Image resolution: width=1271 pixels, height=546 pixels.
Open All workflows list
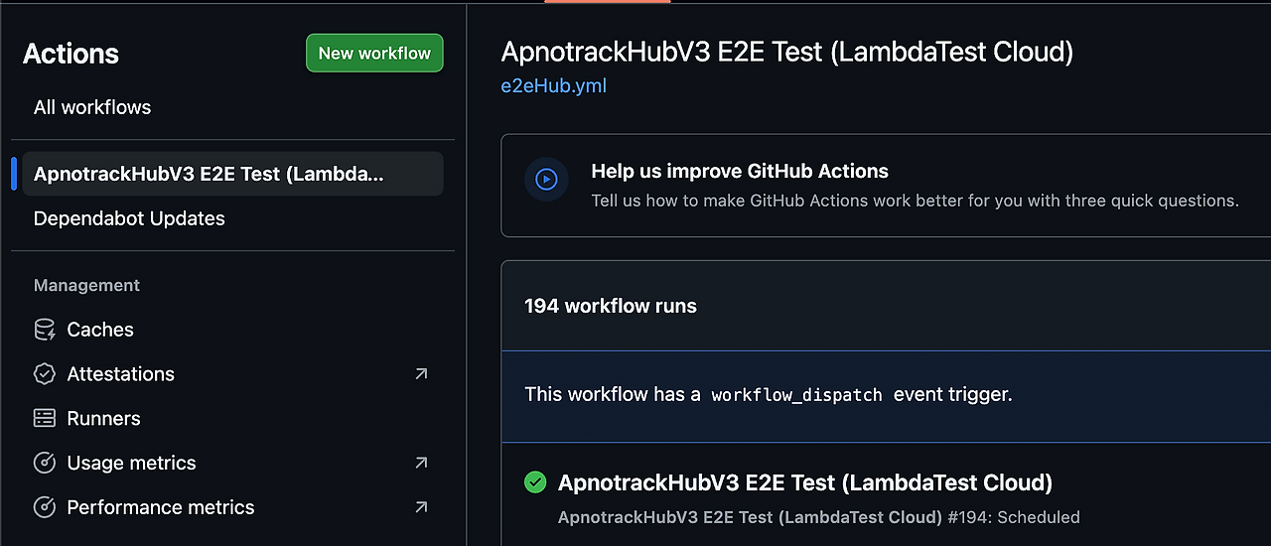point(92,107)
